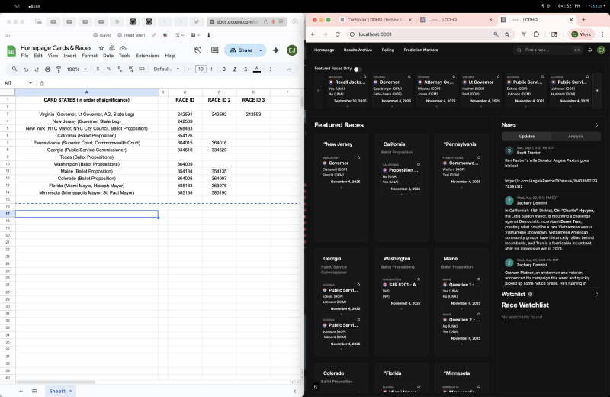This screenshot has width=610, height=397.
Task: Star the Homepage Cards & Races document
Action: [x=101, y=48]
